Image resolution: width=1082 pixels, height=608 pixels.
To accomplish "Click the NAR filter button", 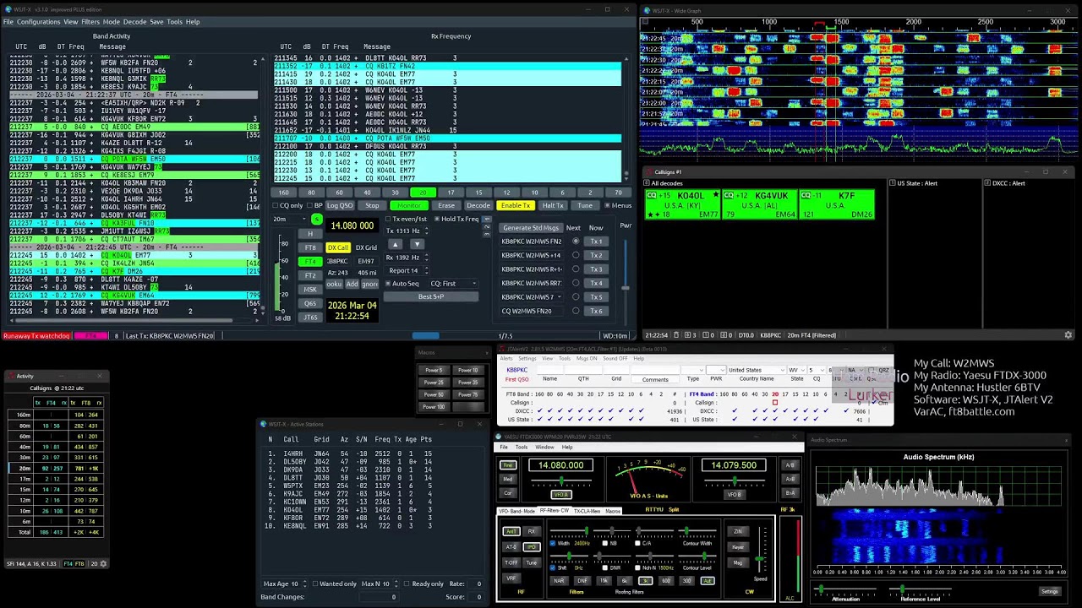I will (559, 581).
